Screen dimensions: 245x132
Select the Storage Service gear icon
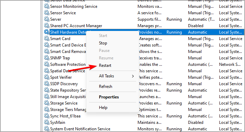click(46, 103)
